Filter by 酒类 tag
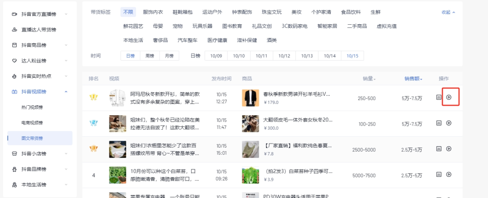The height and width of the screenshot is (198, 488). 272,40
